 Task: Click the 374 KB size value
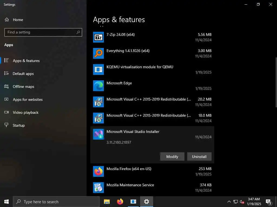pos(206,185)
